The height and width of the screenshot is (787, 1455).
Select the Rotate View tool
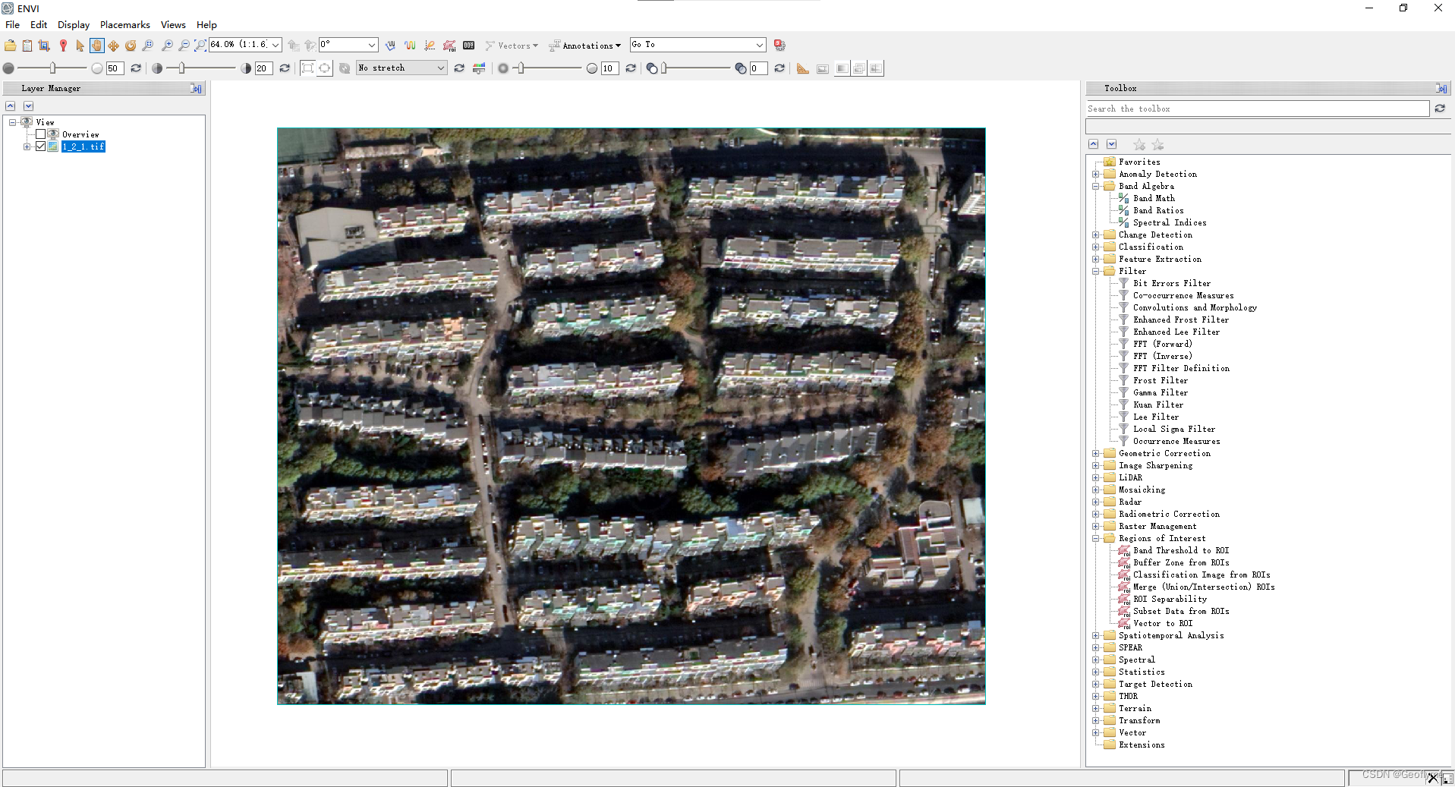(131, 46)
